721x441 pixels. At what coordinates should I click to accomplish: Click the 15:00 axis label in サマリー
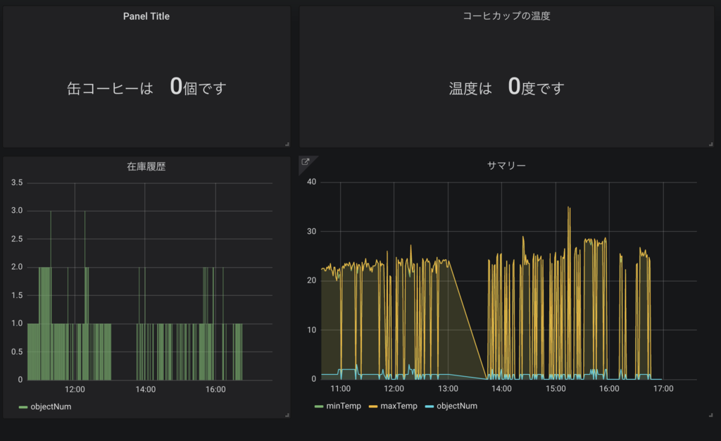point(556,389)
